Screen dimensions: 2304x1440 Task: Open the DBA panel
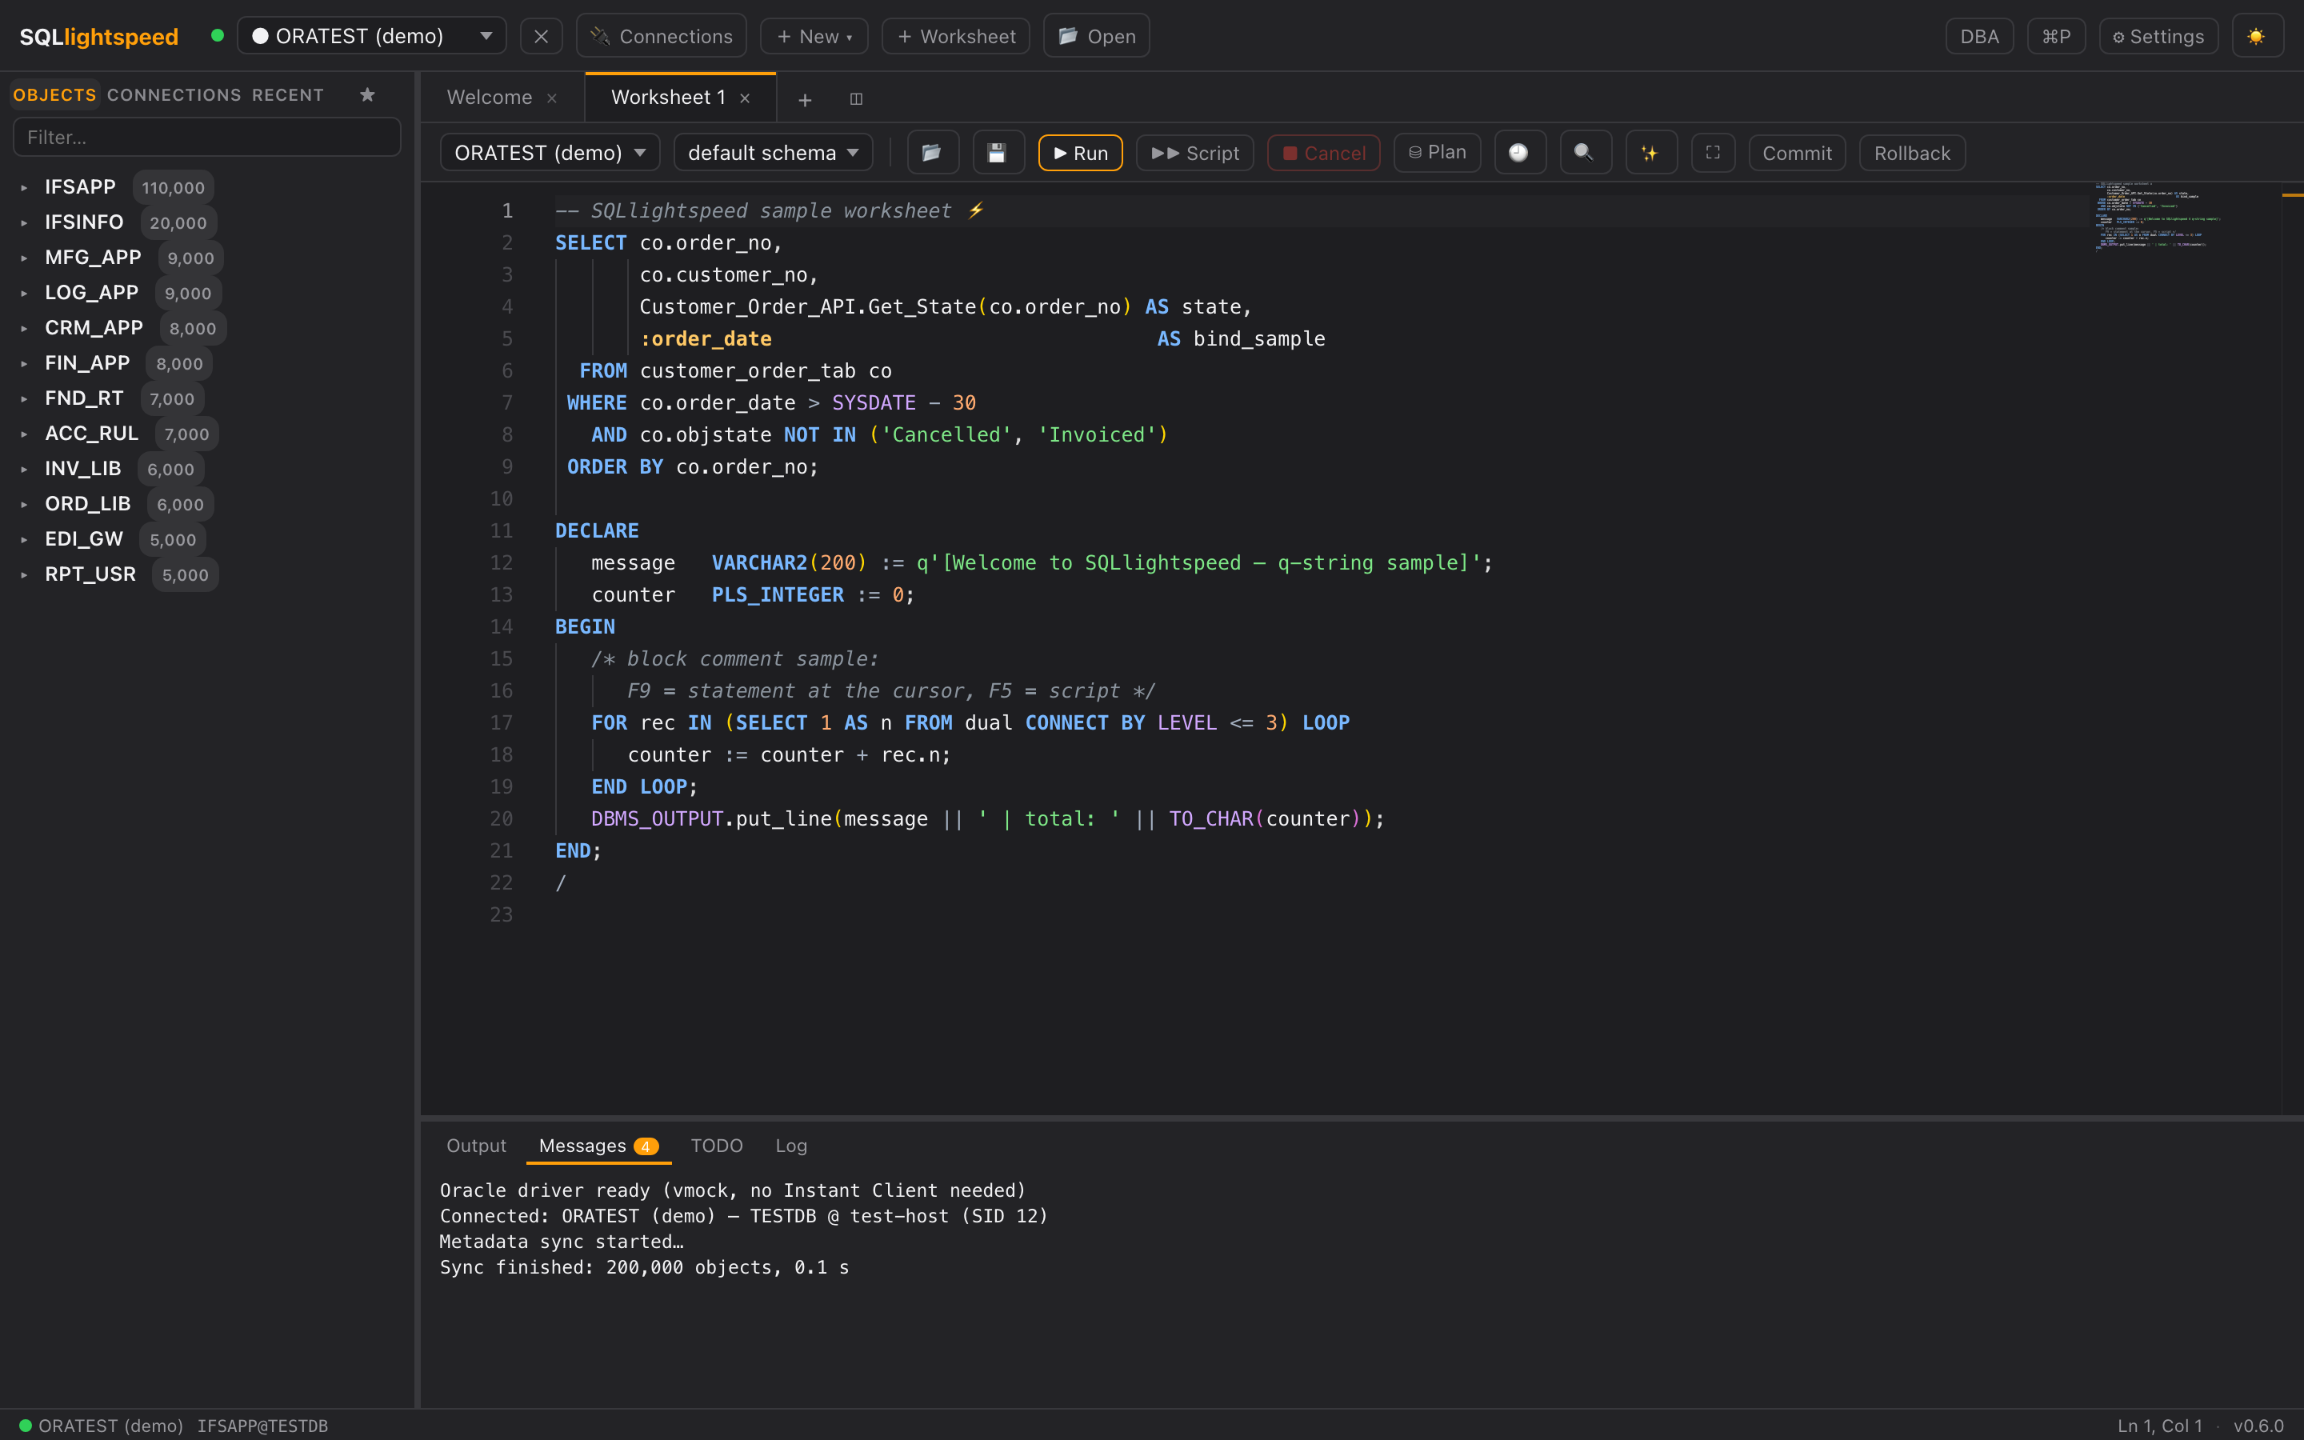[x=1979, y=36]
